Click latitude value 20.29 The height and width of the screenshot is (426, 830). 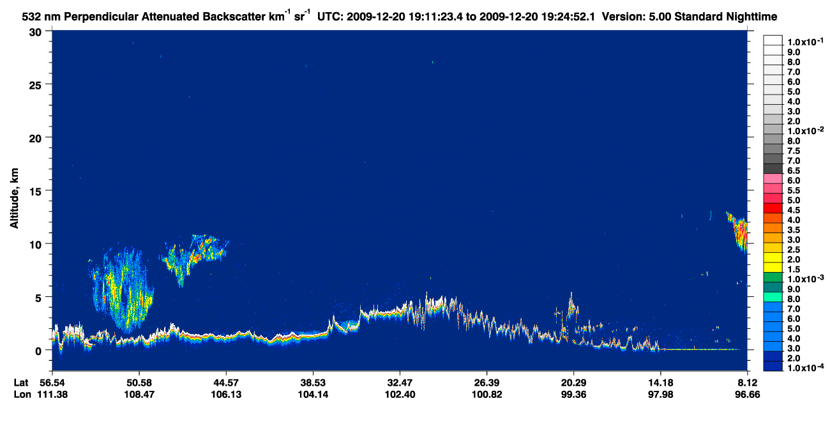pyautogui.click(x=574, y=383)
